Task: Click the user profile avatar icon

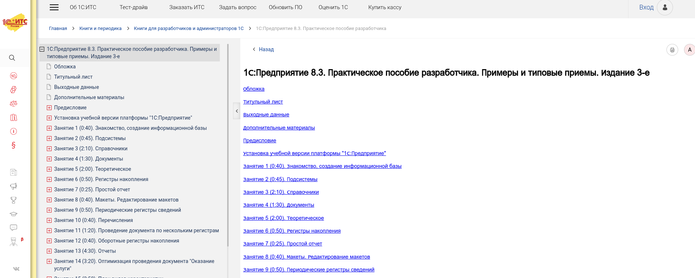Action: click(x=665, y=7)
